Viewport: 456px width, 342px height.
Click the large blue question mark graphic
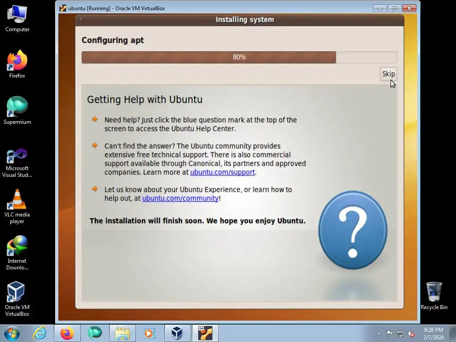(353, 230)
